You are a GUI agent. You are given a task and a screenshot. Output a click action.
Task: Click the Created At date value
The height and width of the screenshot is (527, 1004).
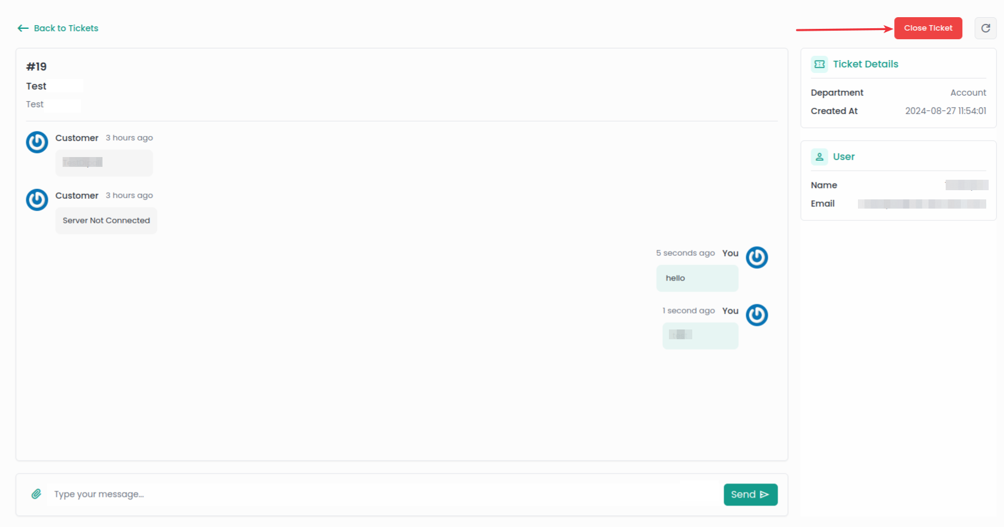[x=945, y=111]
